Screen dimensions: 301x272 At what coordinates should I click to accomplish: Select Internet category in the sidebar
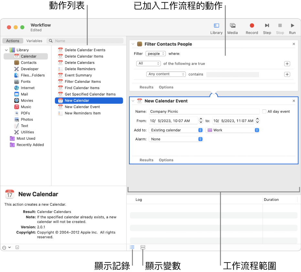25,88
